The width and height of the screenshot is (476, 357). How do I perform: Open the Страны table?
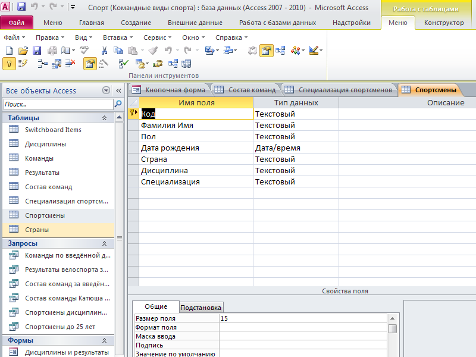point(58,230)
